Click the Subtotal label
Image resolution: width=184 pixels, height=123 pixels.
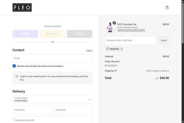(x=109, y=56)
